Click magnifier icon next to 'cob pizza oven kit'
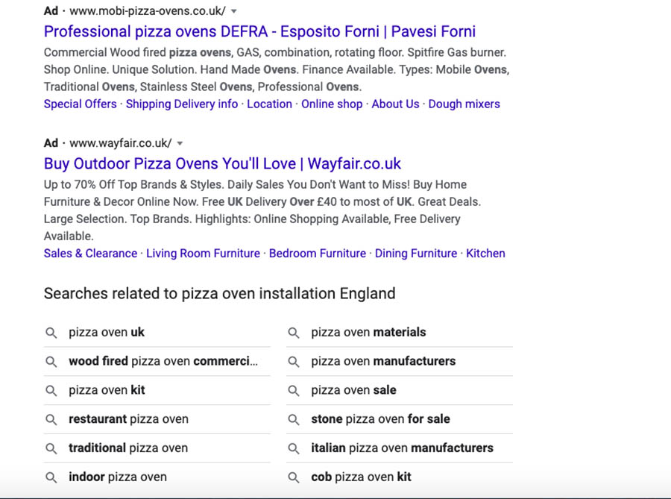 pos(293,477)
